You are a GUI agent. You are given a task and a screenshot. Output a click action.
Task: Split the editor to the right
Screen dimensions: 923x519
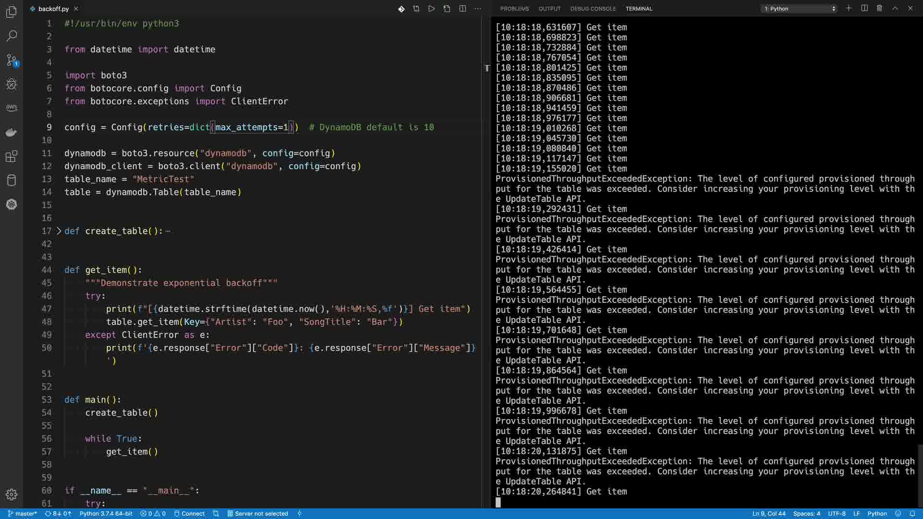(x=462, y=9)
